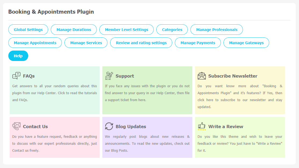Screen dimensions: 299x168
Task: Click the Contact Us phone-envelope icon
Action: 16,126
